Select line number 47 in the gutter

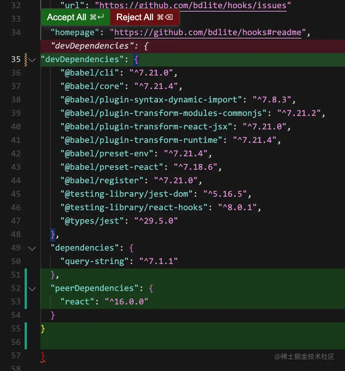click(x=16, y=221)
